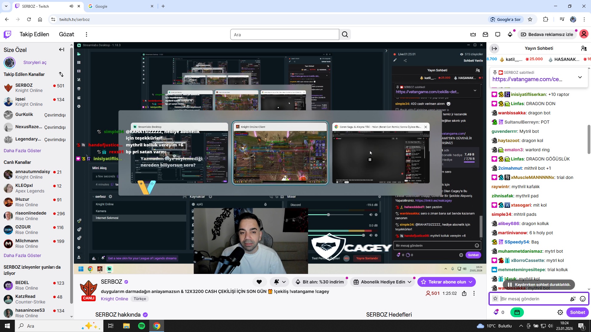Open chat identity star icon
Screen dimensions: 591x332
coord(495,298)
